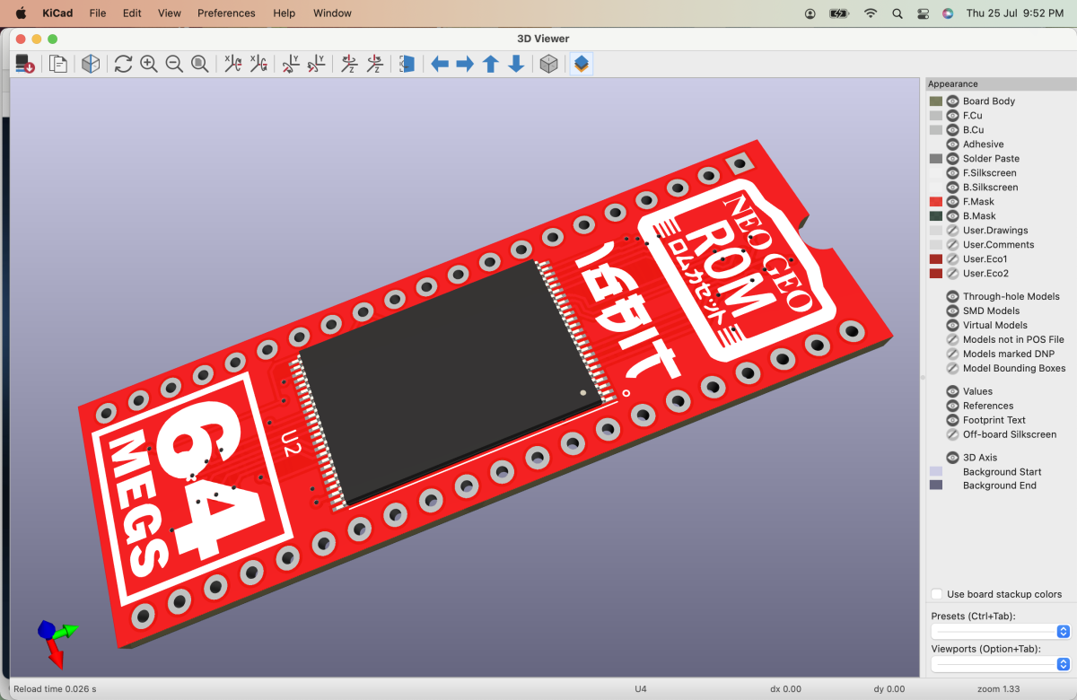Open Control Center from the menu bar

point(924,13)
